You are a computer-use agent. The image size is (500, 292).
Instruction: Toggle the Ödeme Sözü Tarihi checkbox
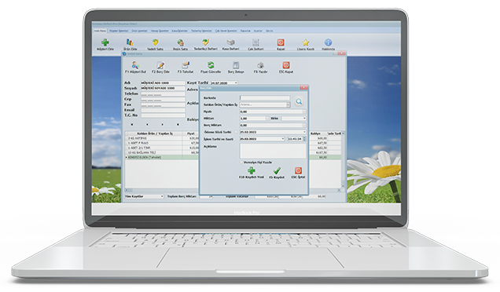point(237,132)
